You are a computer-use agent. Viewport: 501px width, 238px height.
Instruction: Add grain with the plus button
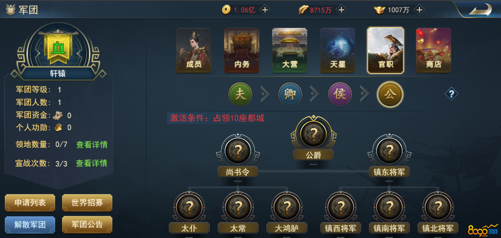pos(341,10)
